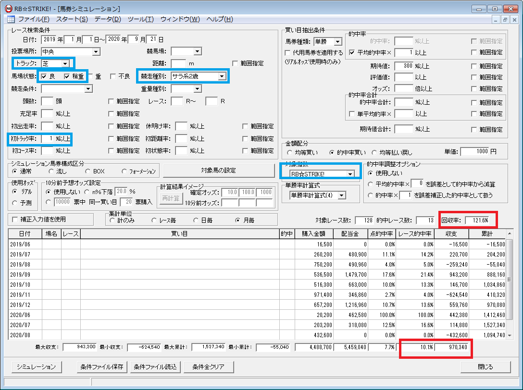Open the スタート(S) menu
Screen dimensions: 523x390
tap(72, 19)
